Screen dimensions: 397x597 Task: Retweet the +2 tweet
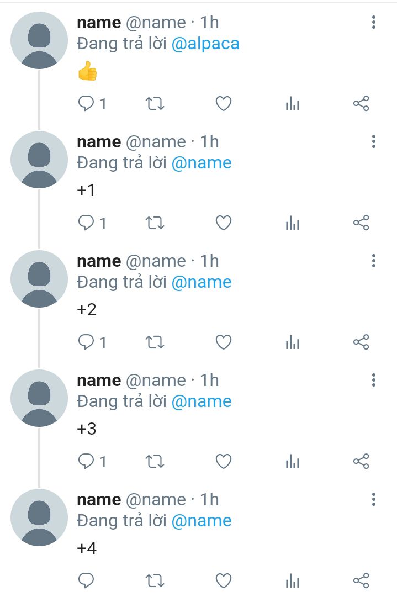coord(155,342)
